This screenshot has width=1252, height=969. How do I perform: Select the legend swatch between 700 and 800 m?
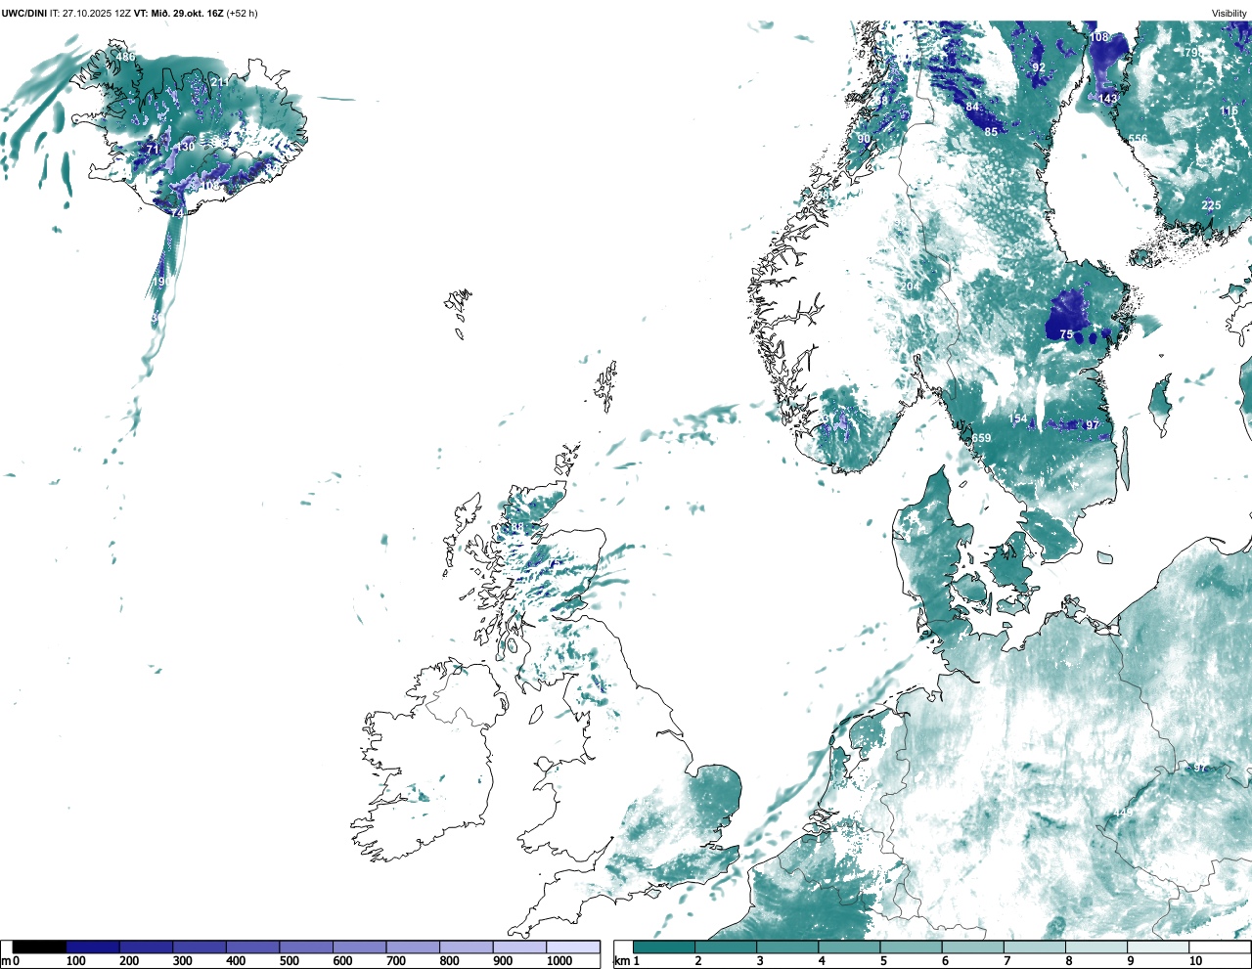pos(413,947)
